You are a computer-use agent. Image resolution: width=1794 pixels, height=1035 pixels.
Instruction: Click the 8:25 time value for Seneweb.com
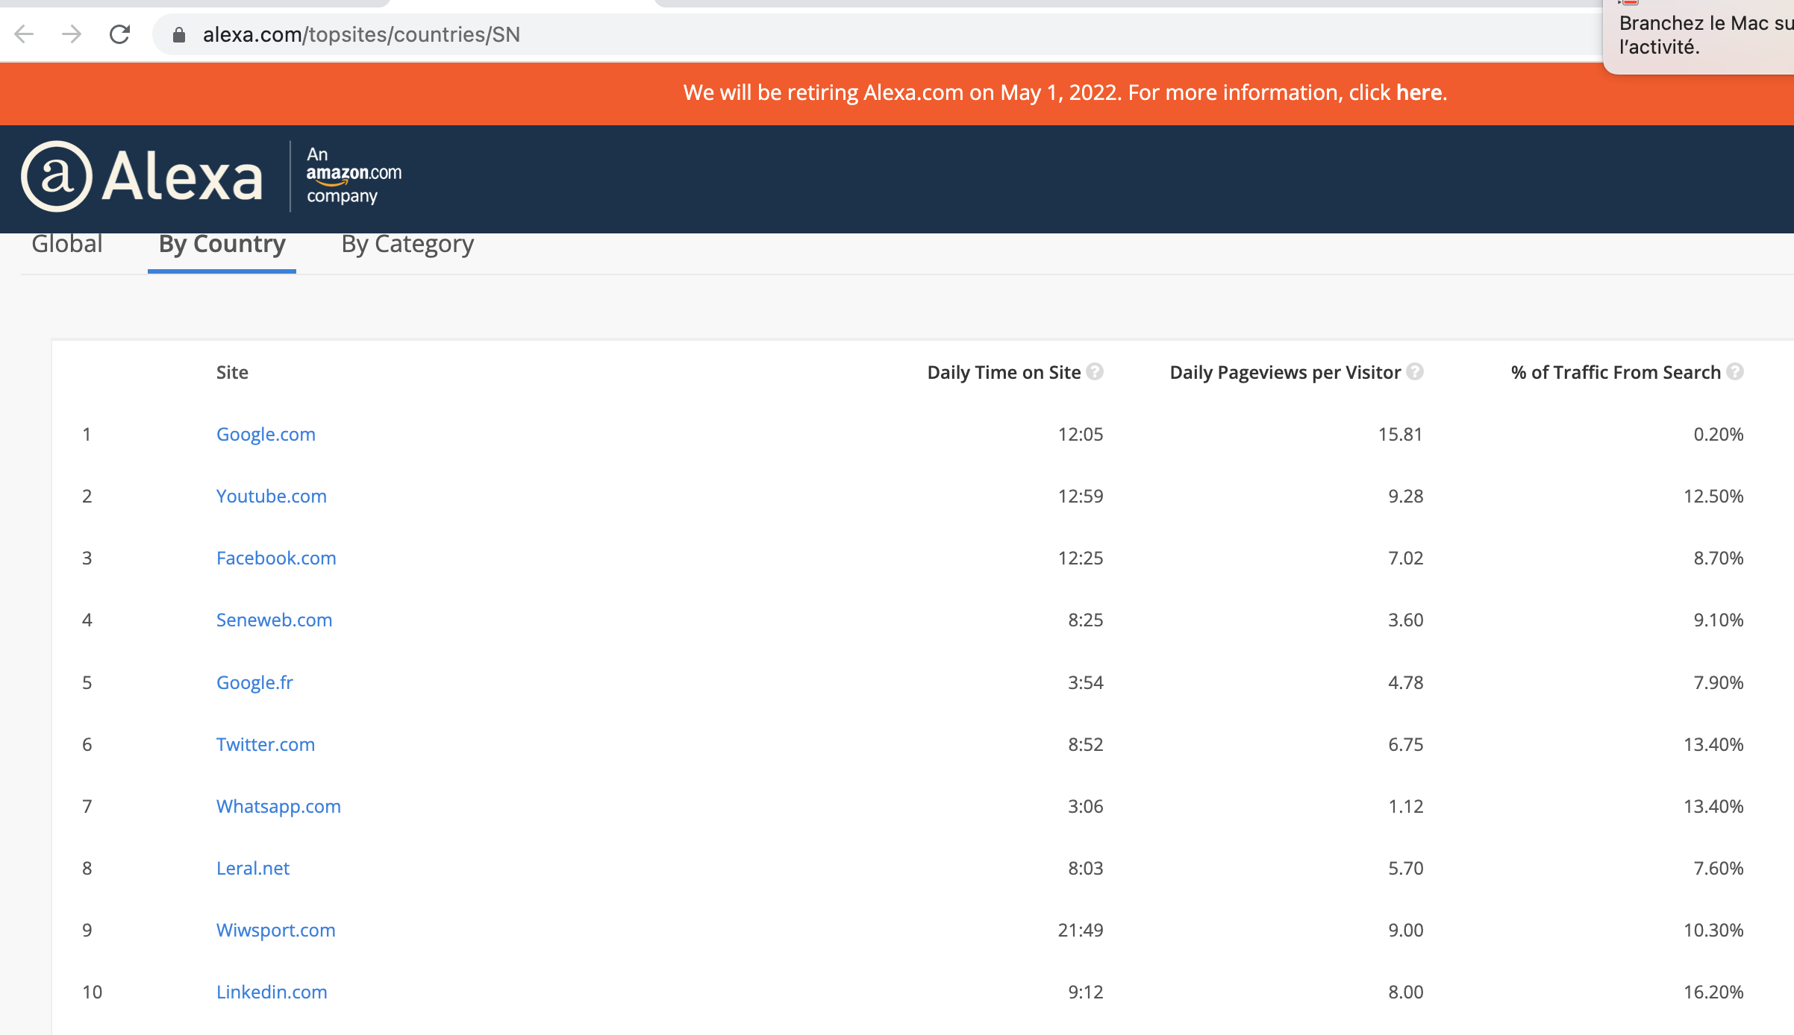pyautogui.click(x=1086, y=620)
